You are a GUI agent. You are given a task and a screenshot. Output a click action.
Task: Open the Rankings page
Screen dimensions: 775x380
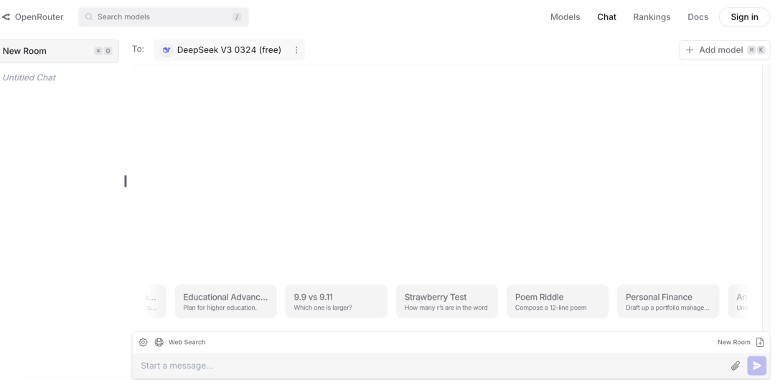[x=652, y=16]
